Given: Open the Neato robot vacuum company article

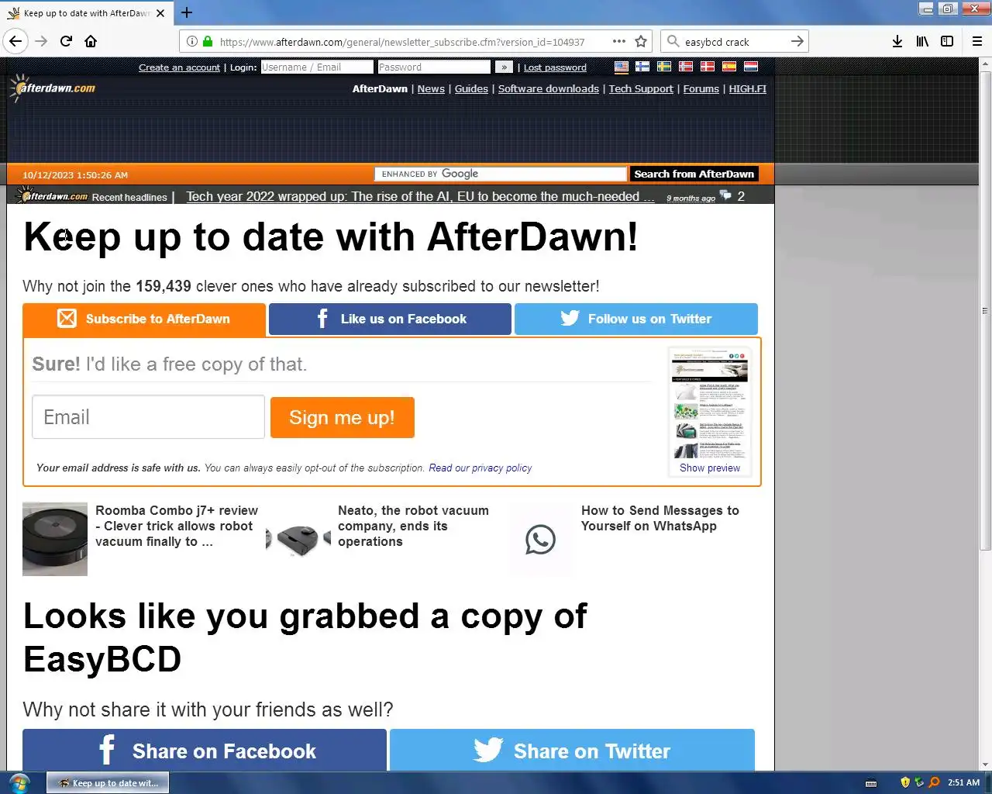Looking at the screenshot, I should pos(413,526).
